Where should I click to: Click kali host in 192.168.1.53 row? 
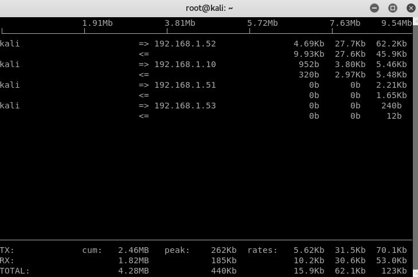coord(10,106)
